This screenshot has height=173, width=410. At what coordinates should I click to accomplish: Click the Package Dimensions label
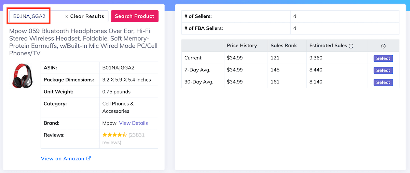[69, 80]
